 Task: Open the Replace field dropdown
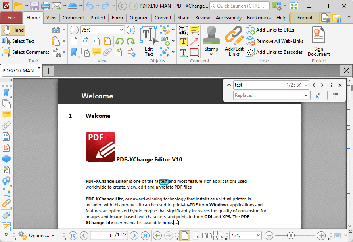[x=306, y=95]
